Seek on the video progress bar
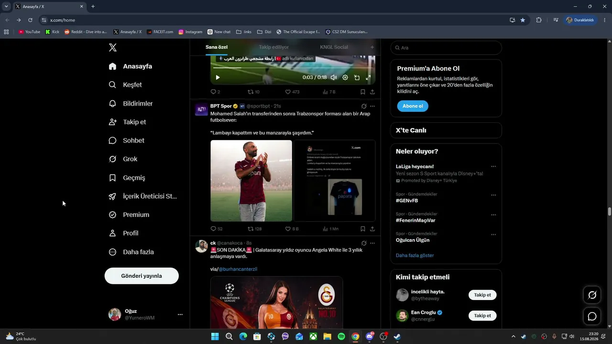 tap(293, 68)
